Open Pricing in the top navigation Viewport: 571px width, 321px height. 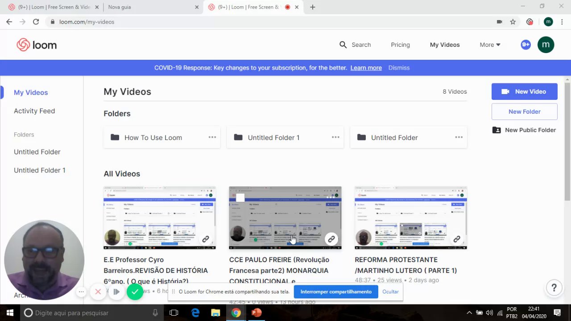tap(400, 45)
